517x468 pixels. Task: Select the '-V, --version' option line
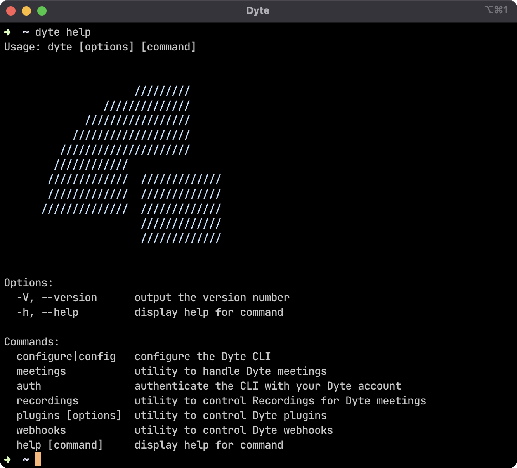(x=57, y=297)
